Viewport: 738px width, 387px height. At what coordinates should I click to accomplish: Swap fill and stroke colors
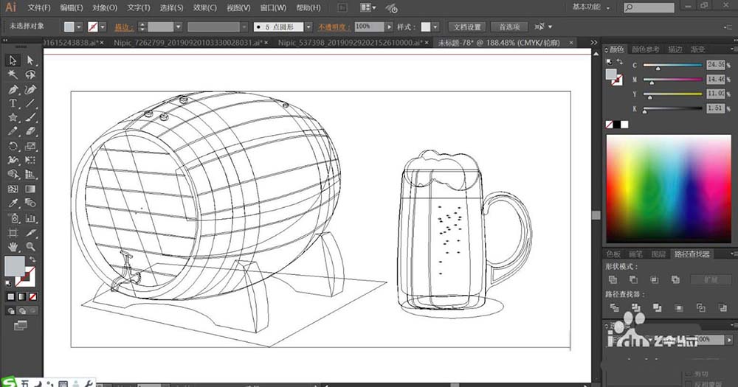click(31, 259)
